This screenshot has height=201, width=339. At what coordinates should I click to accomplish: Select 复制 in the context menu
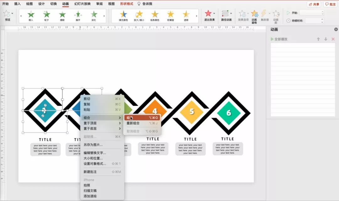102,104
